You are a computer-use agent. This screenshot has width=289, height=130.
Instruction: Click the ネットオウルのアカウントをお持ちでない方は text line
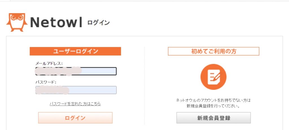tap(213, 100)
